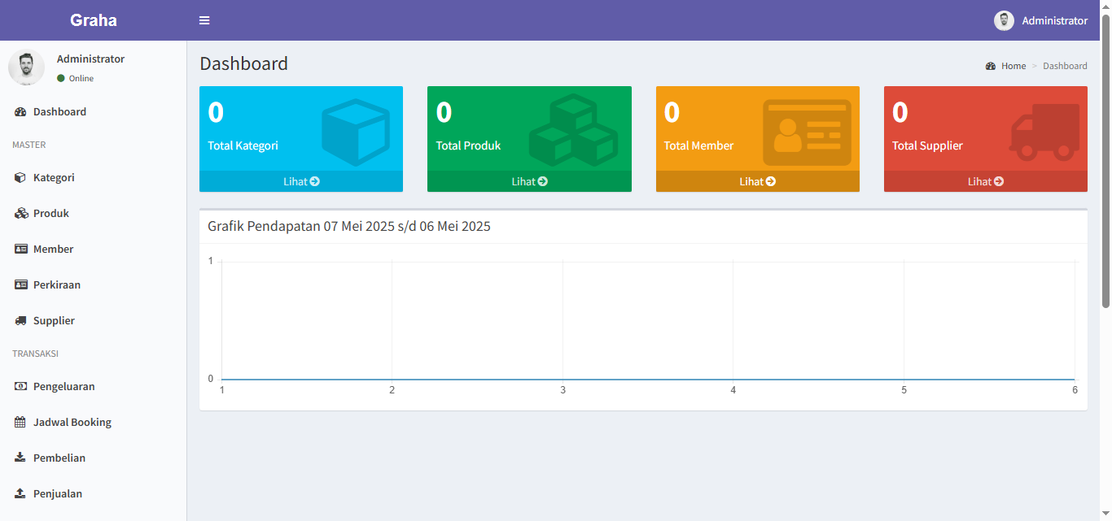Click the Produk cubes icon in sidebar
This screenshot has width=1112, height=521.
tap(20, 213)
